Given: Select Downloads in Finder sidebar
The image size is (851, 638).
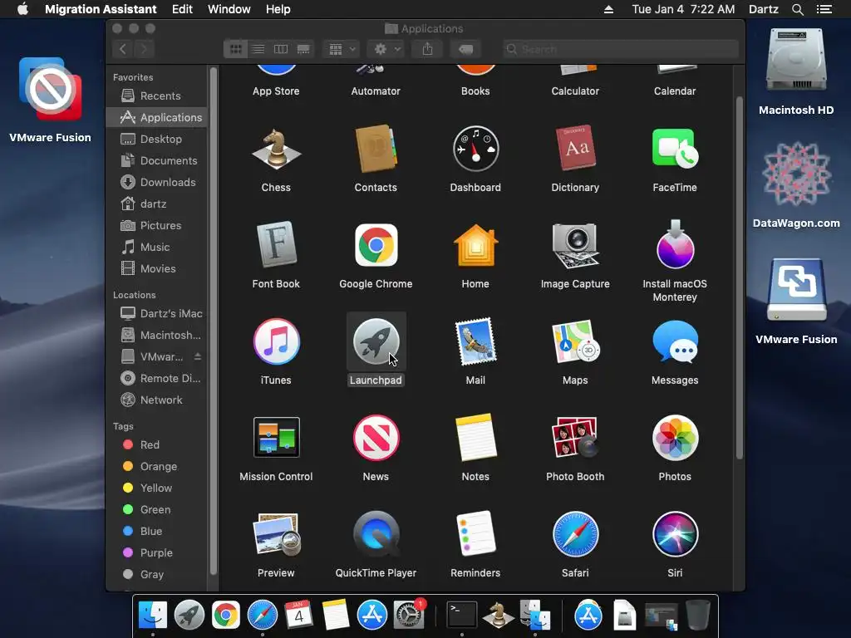Looking at the screenshot, I should 156,182.
